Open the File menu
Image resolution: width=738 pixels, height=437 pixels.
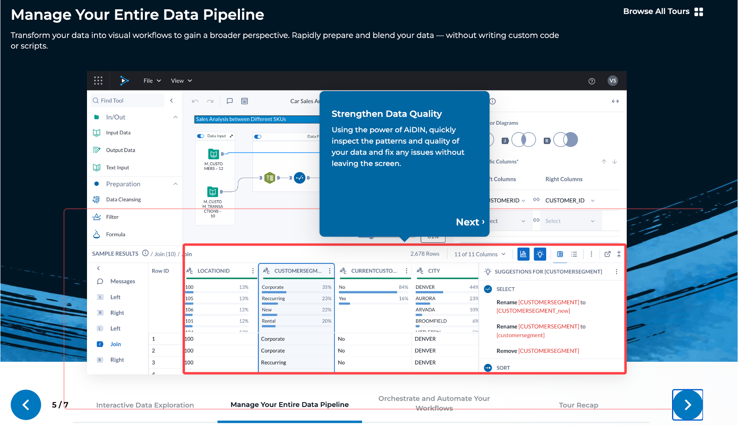(151, 81)
